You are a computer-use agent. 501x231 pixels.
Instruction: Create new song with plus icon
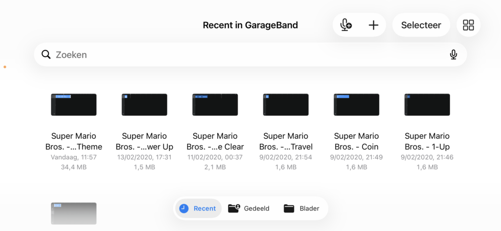click(x=373, y=25)
